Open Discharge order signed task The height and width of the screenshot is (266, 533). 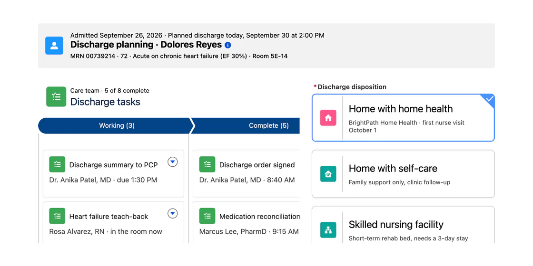(257, 165)
